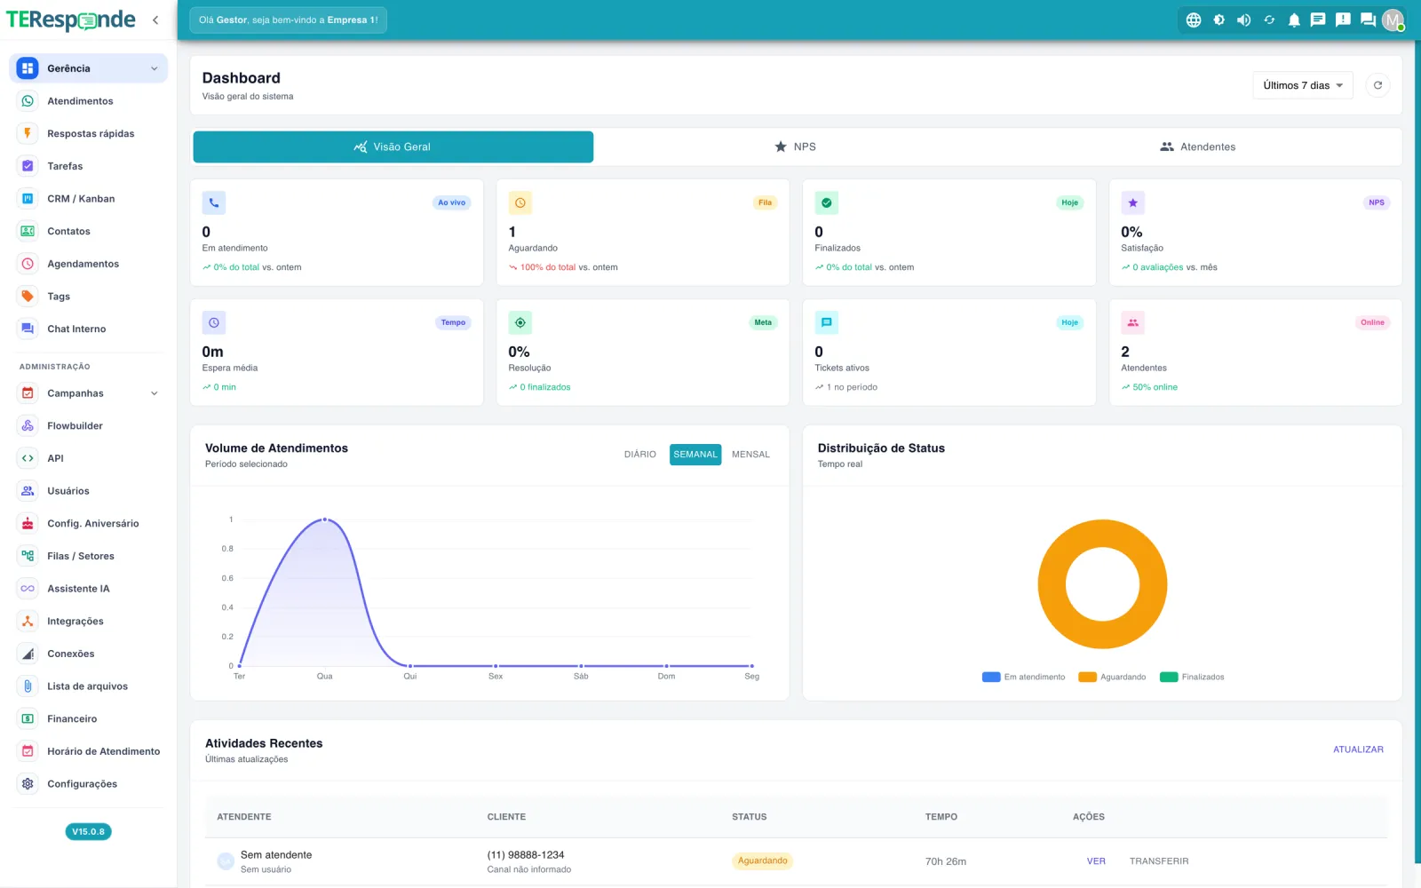The height and width of the screenshot is (888, 1421).
Task: Expand the Gerência menu chevron
Action: [155, 68]
